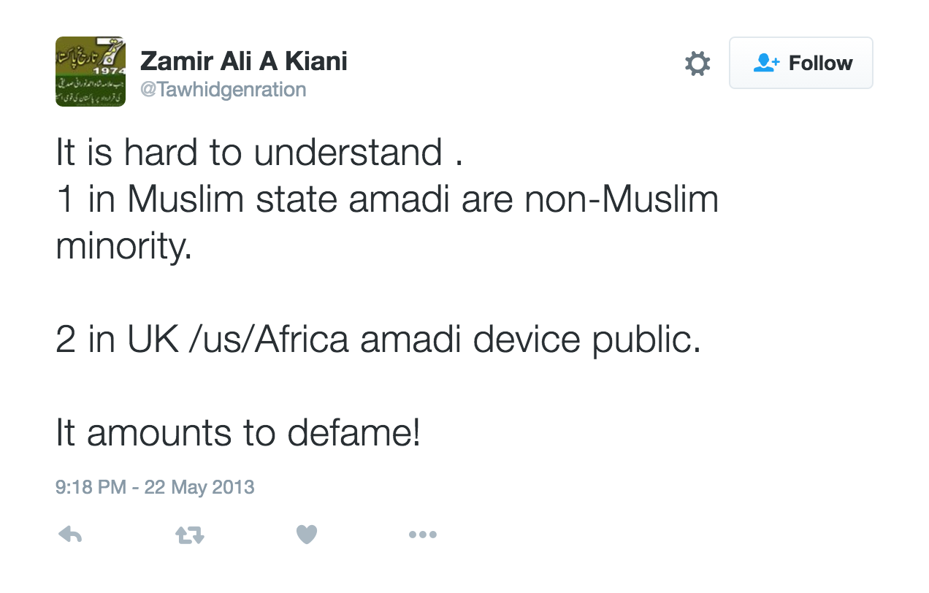Reply to Zamir Ali A Kiani's tweet
Image resolution: width=929 pixels, height=593 pixels.
coord(70,535)
